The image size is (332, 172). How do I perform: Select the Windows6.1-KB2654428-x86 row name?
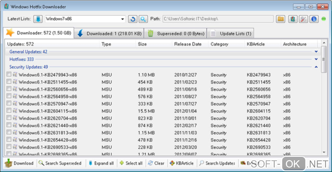48,140
